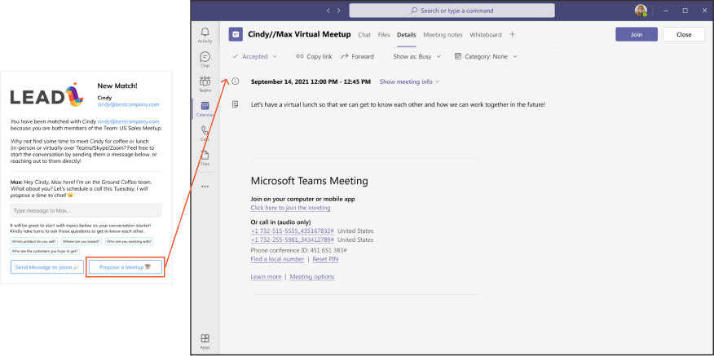This screenshot has width=714, height=356.
Task: Open Chat from the left sidebar
Action: 205,59
